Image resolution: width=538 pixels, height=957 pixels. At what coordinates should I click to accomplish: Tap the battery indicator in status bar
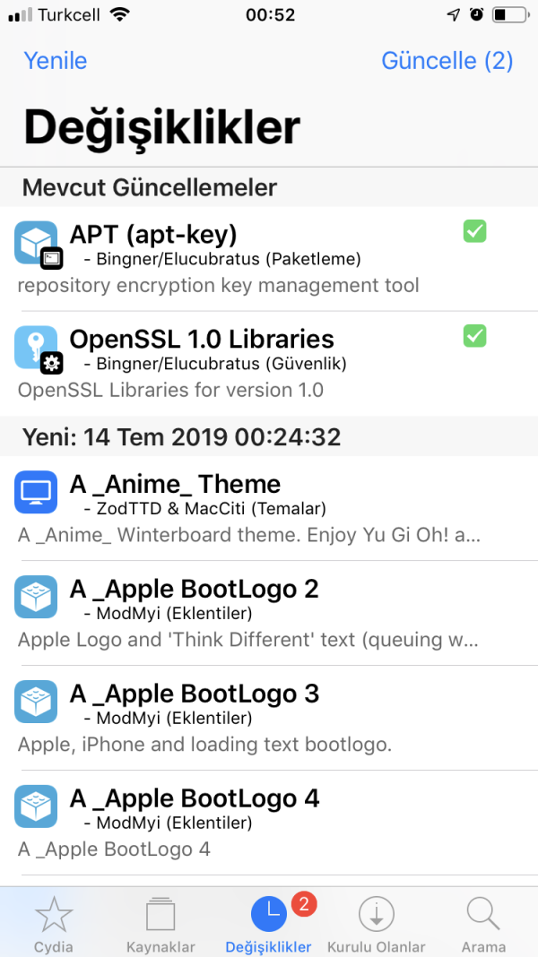tap(510, 15)
